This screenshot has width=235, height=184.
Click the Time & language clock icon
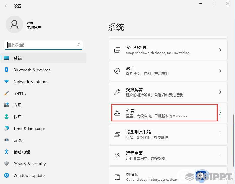(x=6, y=128)
